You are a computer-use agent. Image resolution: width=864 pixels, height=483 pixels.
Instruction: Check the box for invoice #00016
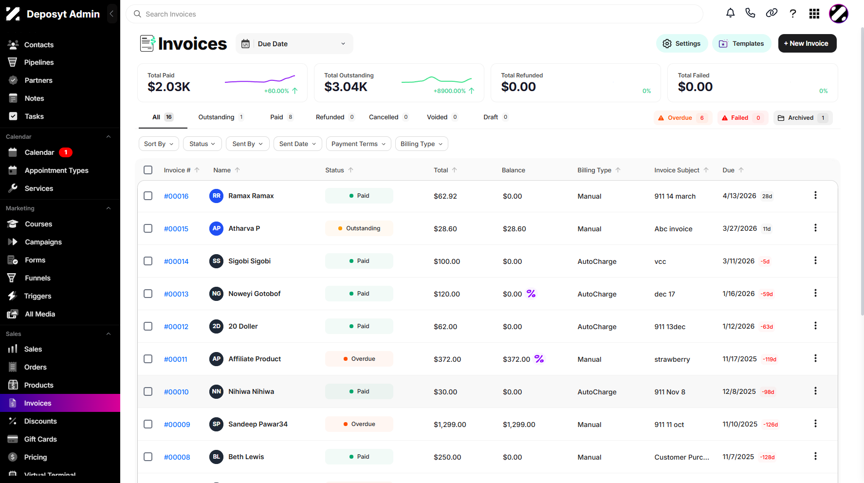coord(148,196)
